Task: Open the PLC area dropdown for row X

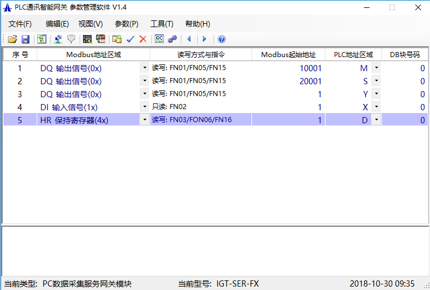Action: click(376, 107)
